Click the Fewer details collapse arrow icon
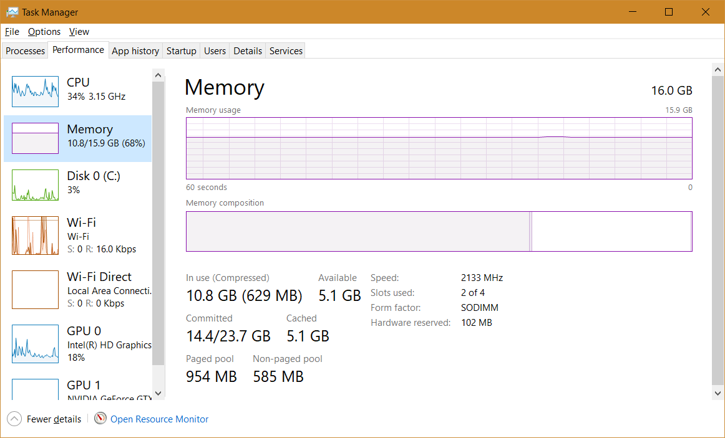The width and height of the screenshot is (725, 438). [x=15, y=419]
